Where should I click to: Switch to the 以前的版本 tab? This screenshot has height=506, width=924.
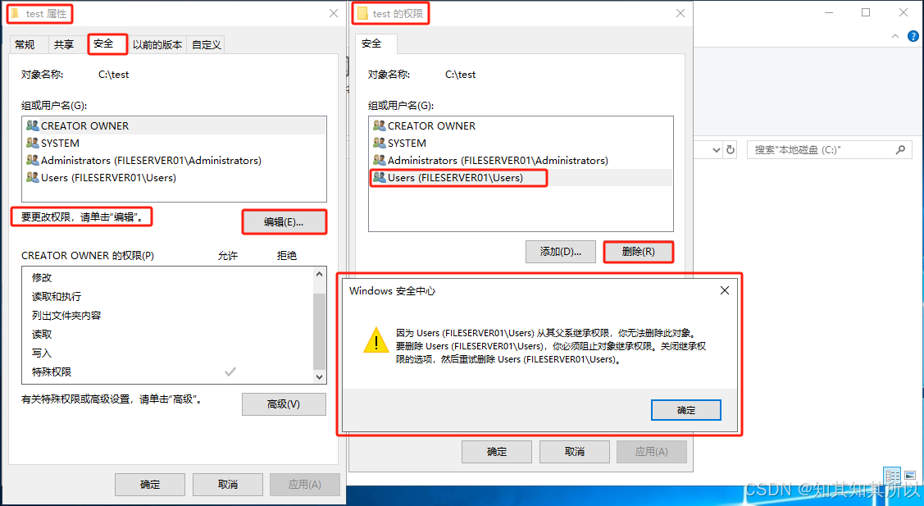[157, 45]
